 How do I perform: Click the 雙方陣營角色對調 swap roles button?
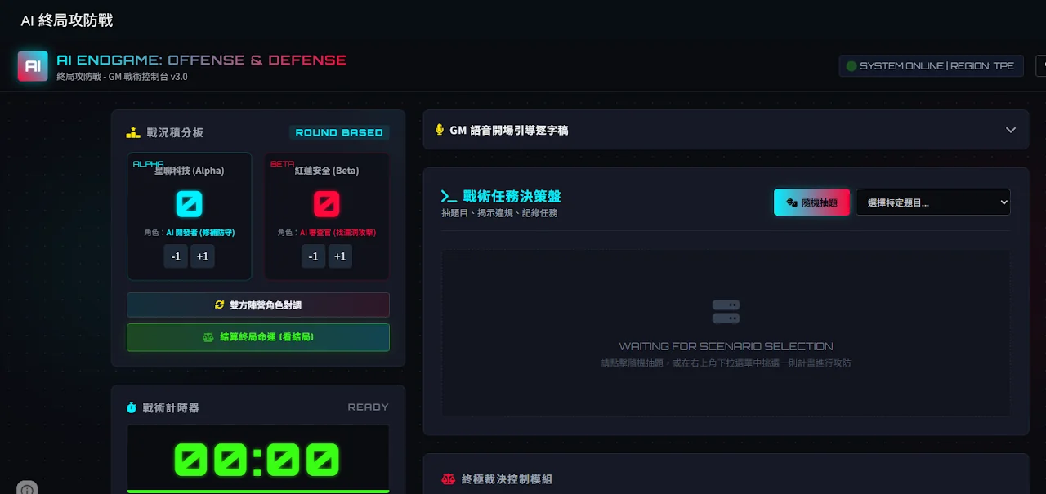[258, 305]
